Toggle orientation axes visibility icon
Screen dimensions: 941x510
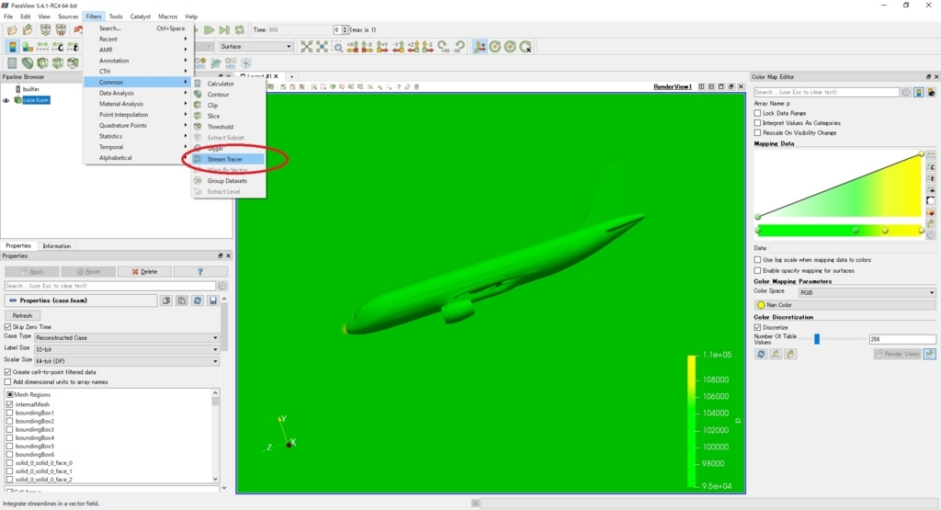[x=480, y=47]
